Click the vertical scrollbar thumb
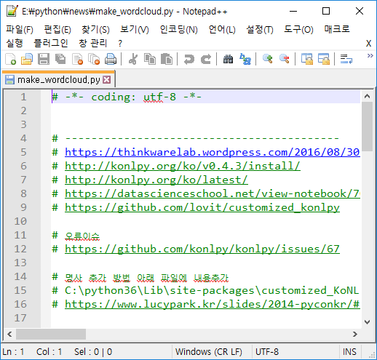The image size is (377, 360). coord(367,127)
